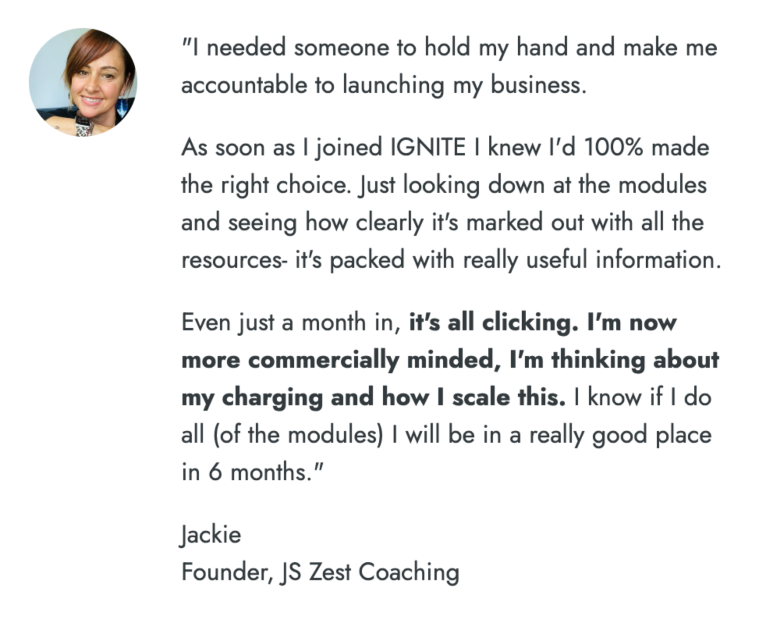
Task: Click the text "marked out with all the"
Action: [585, 222]
